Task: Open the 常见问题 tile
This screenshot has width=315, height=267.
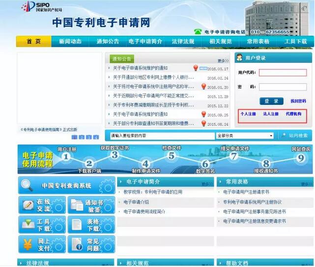Action: (91, 244)
